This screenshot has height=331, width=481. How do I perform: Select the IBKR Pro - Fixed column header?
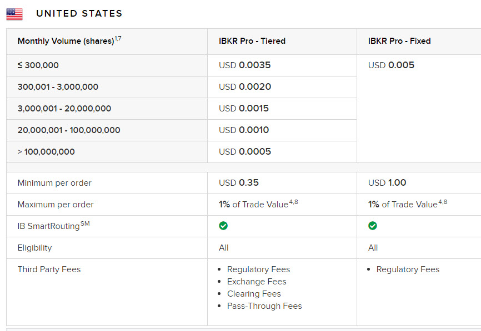[x=399, y=41]
